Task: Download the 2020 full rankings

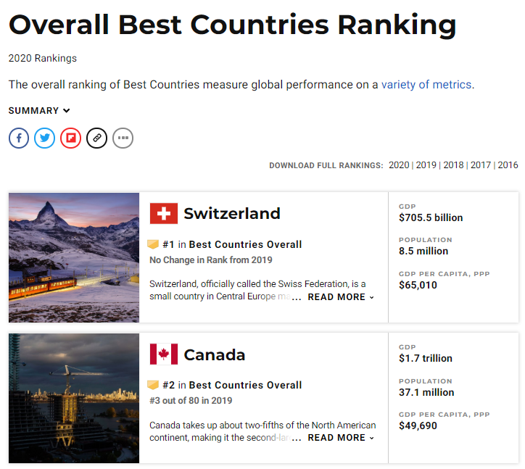Action: [x=399, y=165]
